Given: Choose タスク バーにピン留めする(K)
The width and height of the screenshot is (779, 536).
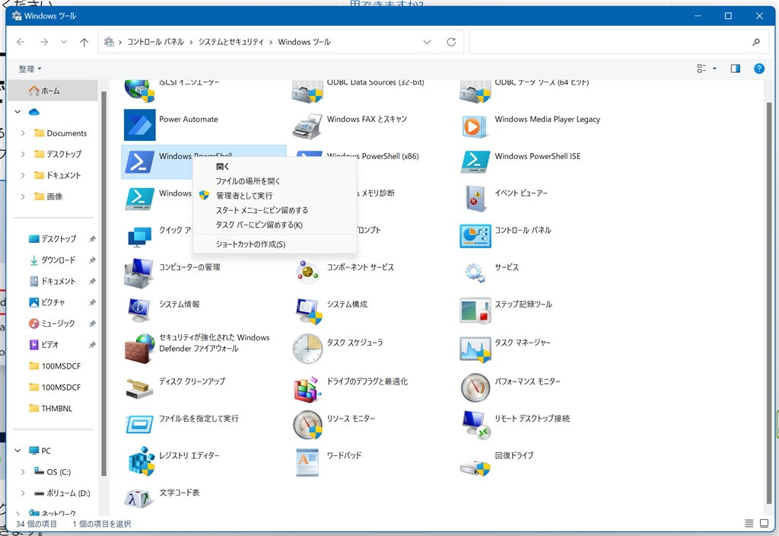Looking at the screenshot, I should [x=275, y=225].
